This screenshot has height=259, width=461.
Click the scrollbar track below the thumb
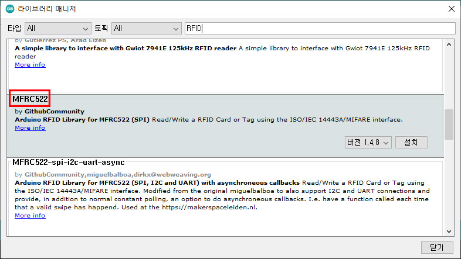tap(449, 187)
